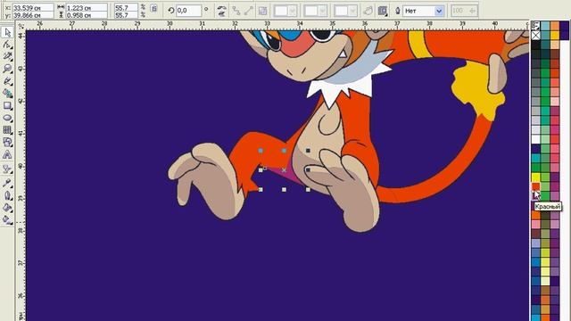This screenshot has height=321, width=571.
Task: Select the Ellipse tool
Action: point(7,119)
